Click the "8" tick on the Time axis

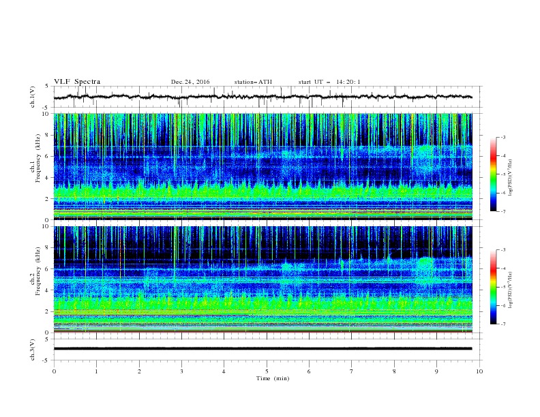[x=394, y=371]
